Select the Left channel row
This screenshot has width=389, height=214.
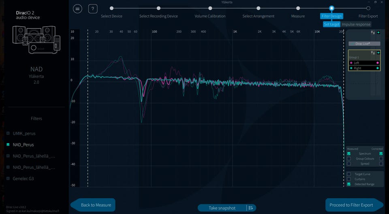364,63
